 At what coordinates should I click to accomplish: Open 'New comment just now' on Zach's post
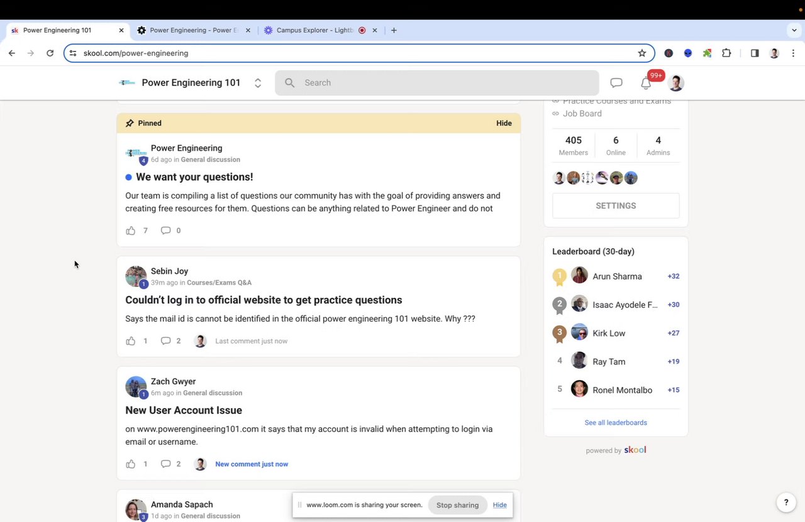[252, 464]
